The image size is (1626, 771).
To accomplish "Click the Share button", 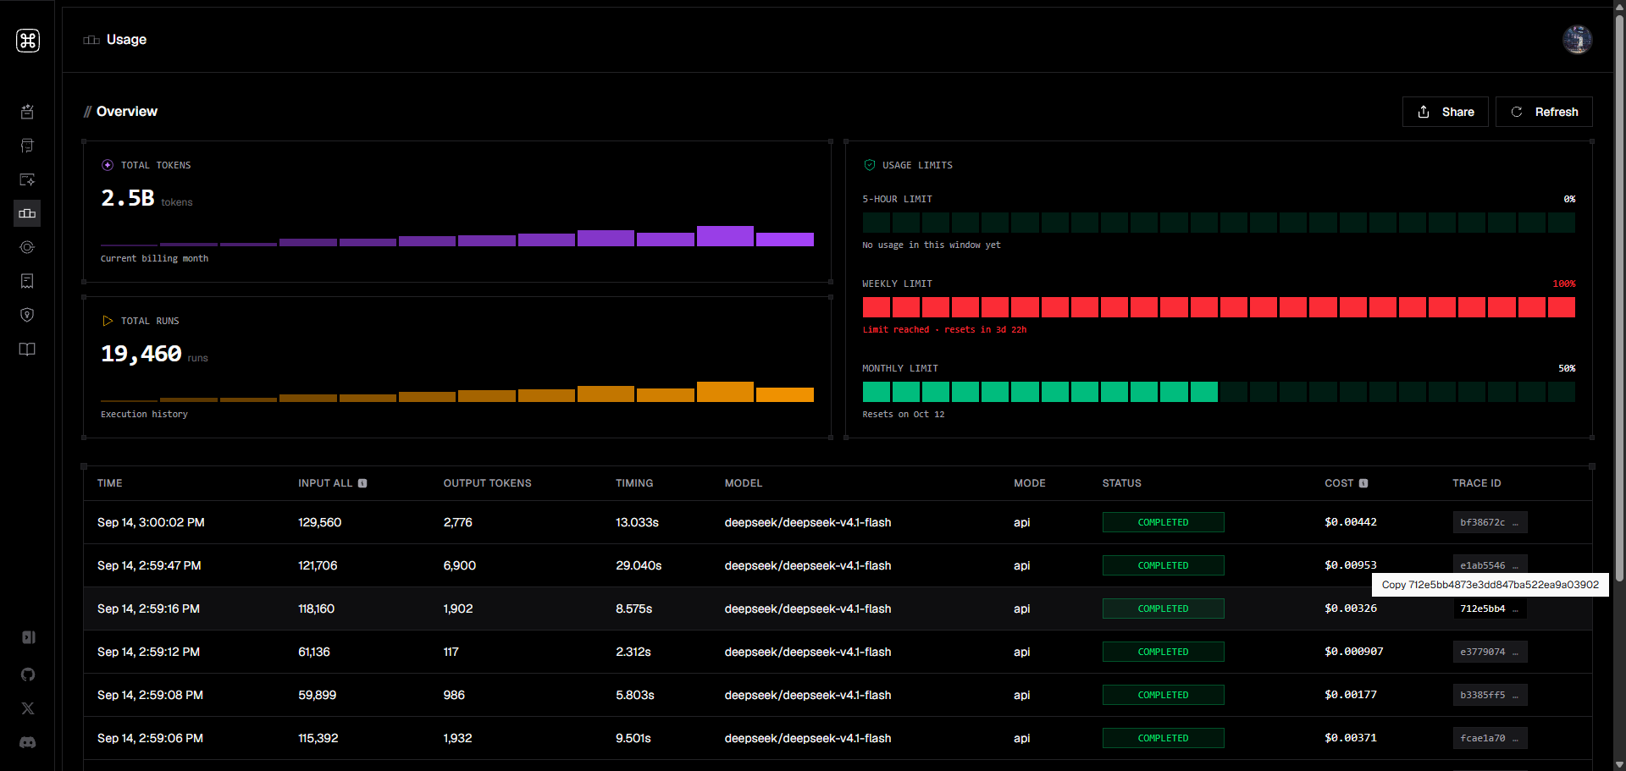I will [x=1446, y=112].
